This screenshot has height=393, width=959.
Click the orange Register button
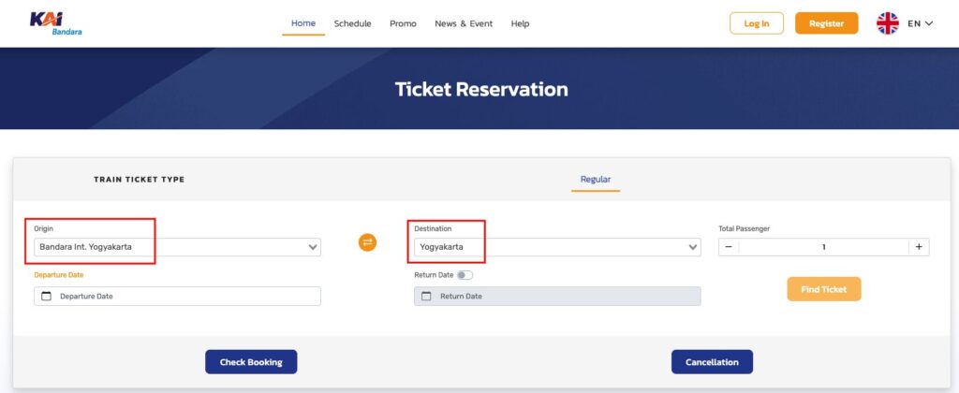pyautogui.click(x=826, y=23)
